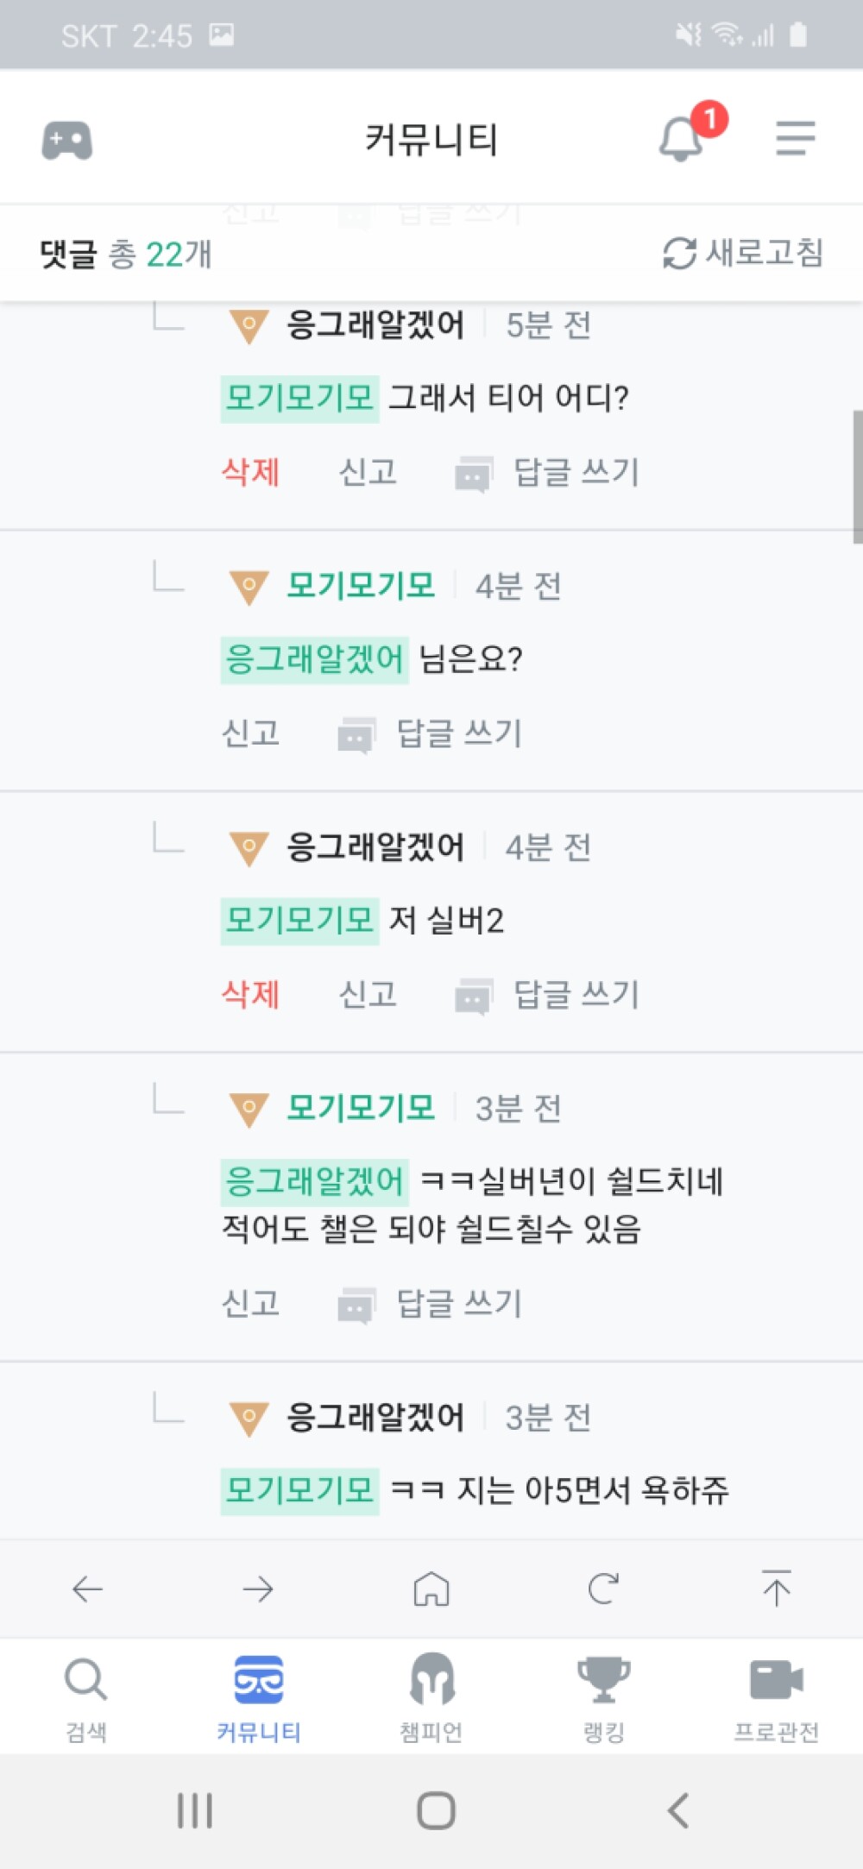Open the hamburger menu icon
This screenshot has height=1869, width=863.
point(795,138)
